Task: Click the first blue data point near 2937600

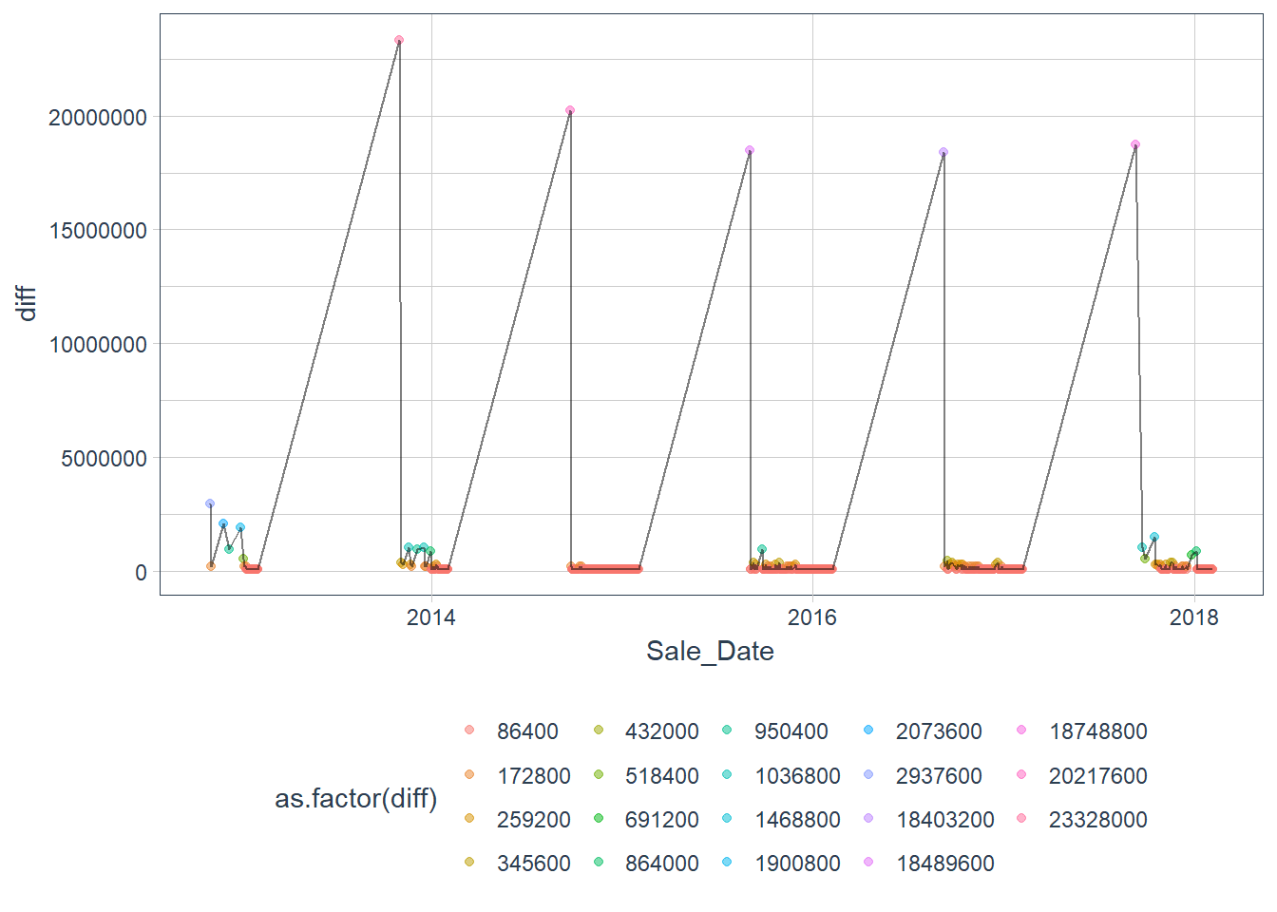Action: [x=210, y=504]
